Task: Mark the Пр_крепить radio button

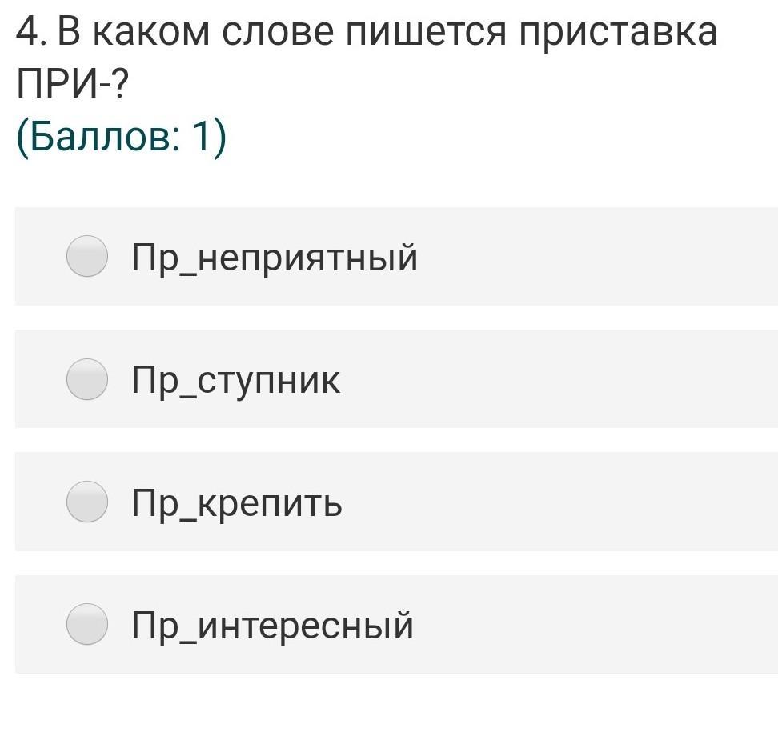Action: 86,502
